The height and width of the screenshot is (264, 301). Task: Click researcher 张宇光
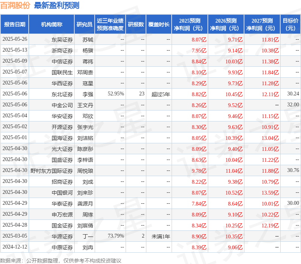click(x=85, y=127)
